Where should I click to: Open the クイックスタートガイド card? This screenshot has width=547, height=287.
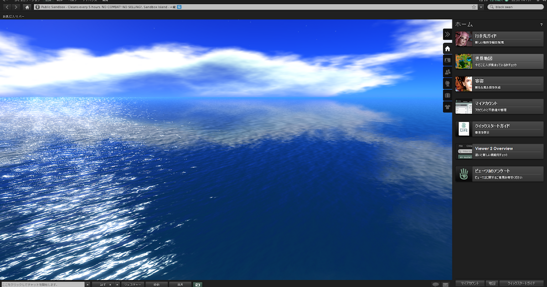pyautogui.click(x=499, y=129)
